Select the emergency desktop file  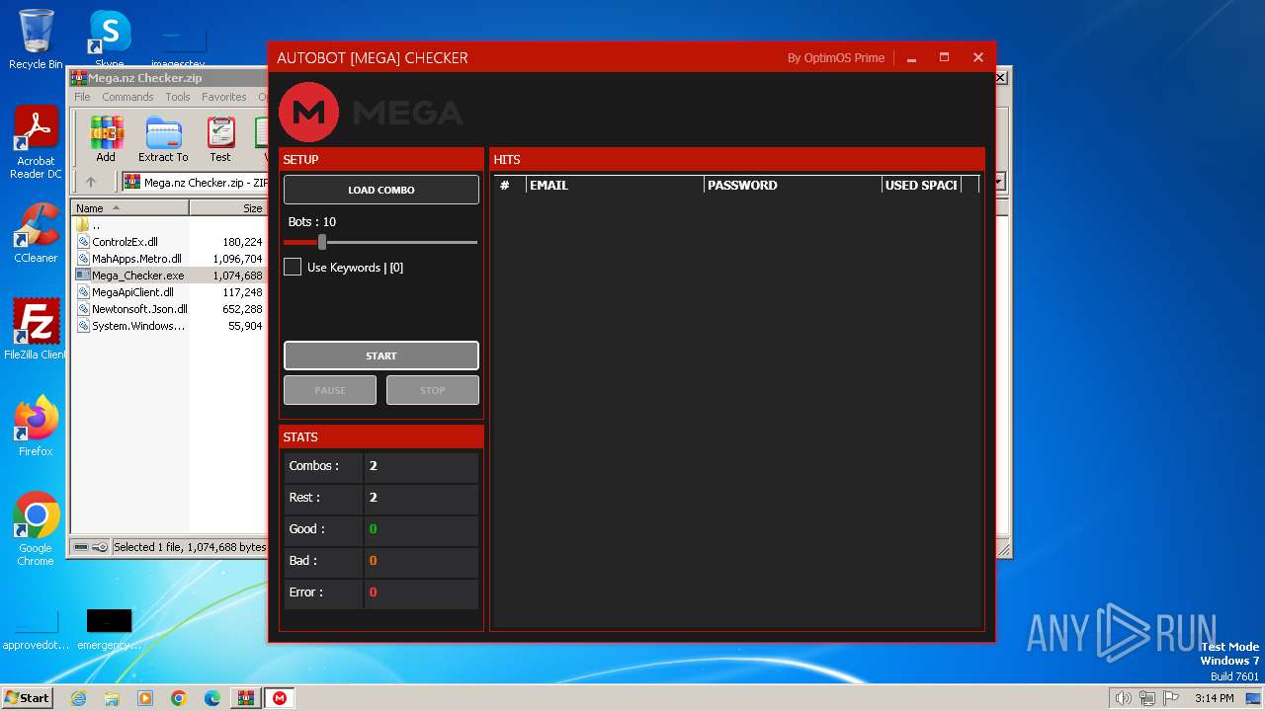pos(109,631)
